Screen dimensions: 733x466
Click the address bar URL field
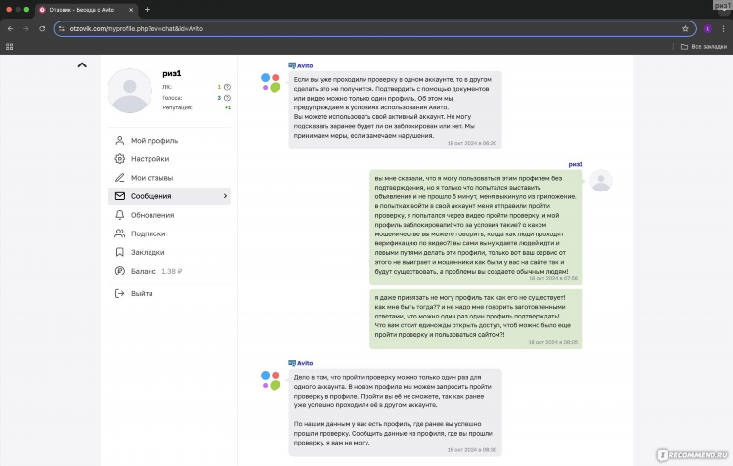click(x=374, y=29)
